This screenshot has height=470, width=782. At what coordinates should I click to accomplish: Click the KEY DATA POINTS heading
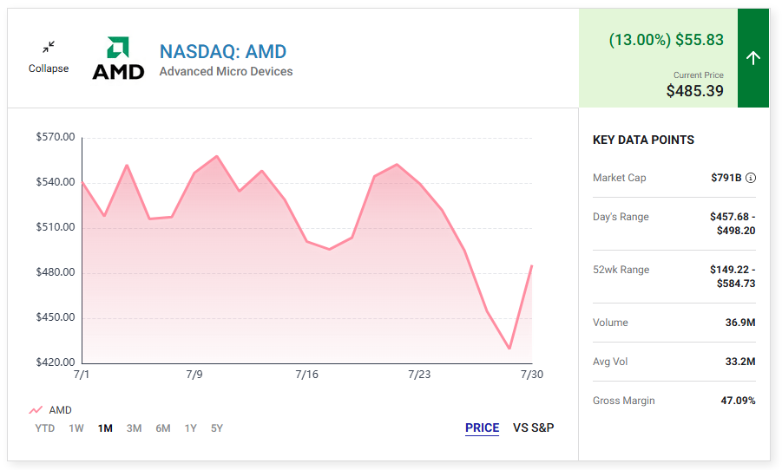[643, 140]
